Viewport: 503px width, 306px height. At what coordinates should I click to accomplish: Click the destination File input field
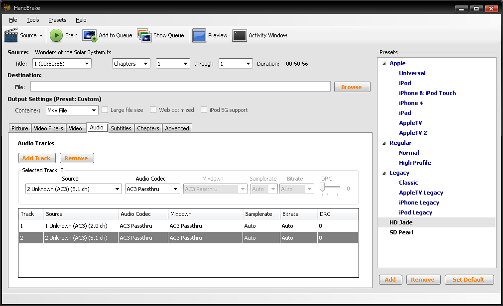(x=180, y=87)
